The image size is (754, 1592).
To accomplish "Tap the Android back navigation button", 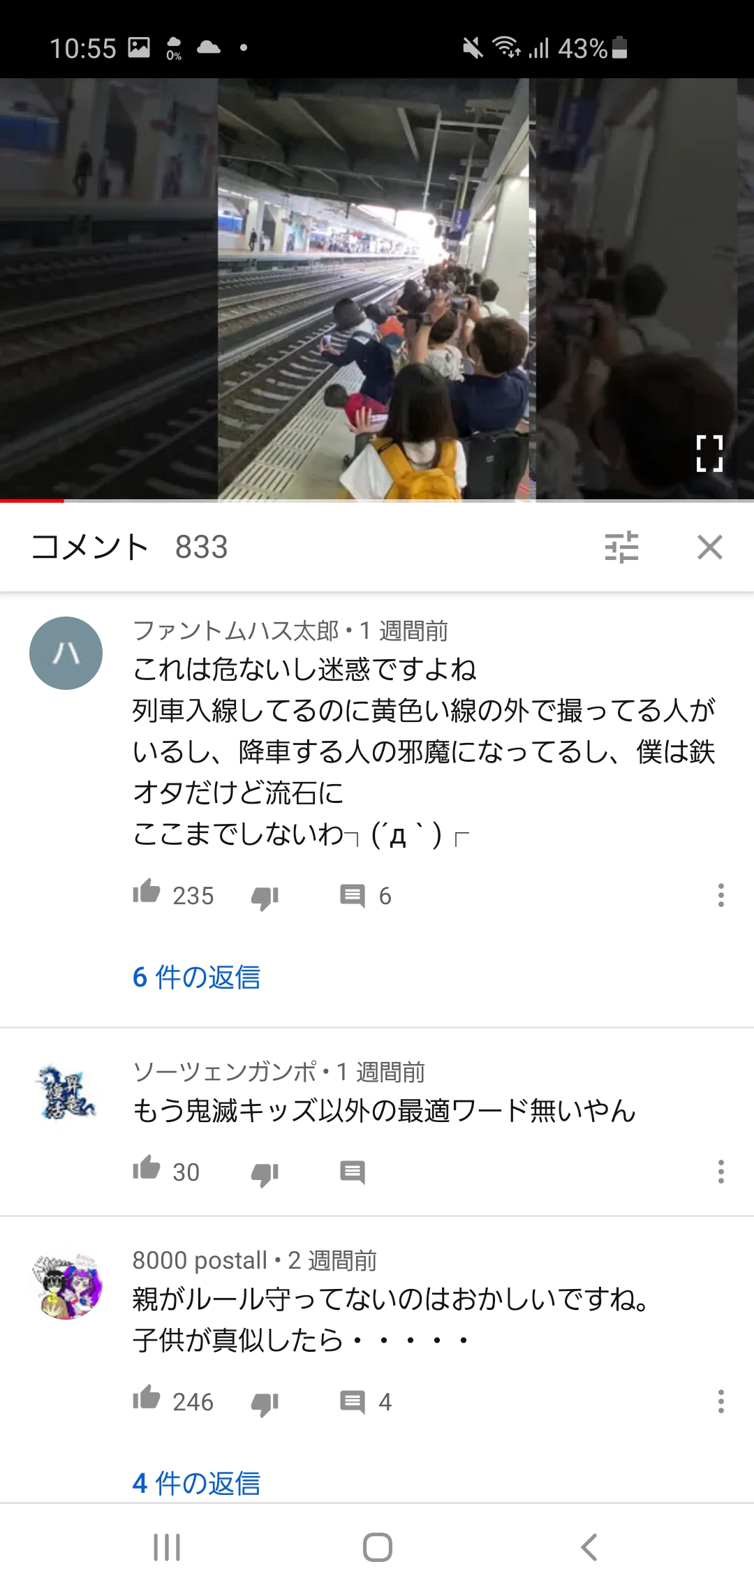I will [x=589, y=1547].
